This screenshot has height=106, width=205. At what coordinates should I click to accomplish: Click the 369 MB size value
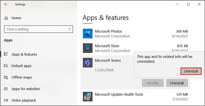182,31
